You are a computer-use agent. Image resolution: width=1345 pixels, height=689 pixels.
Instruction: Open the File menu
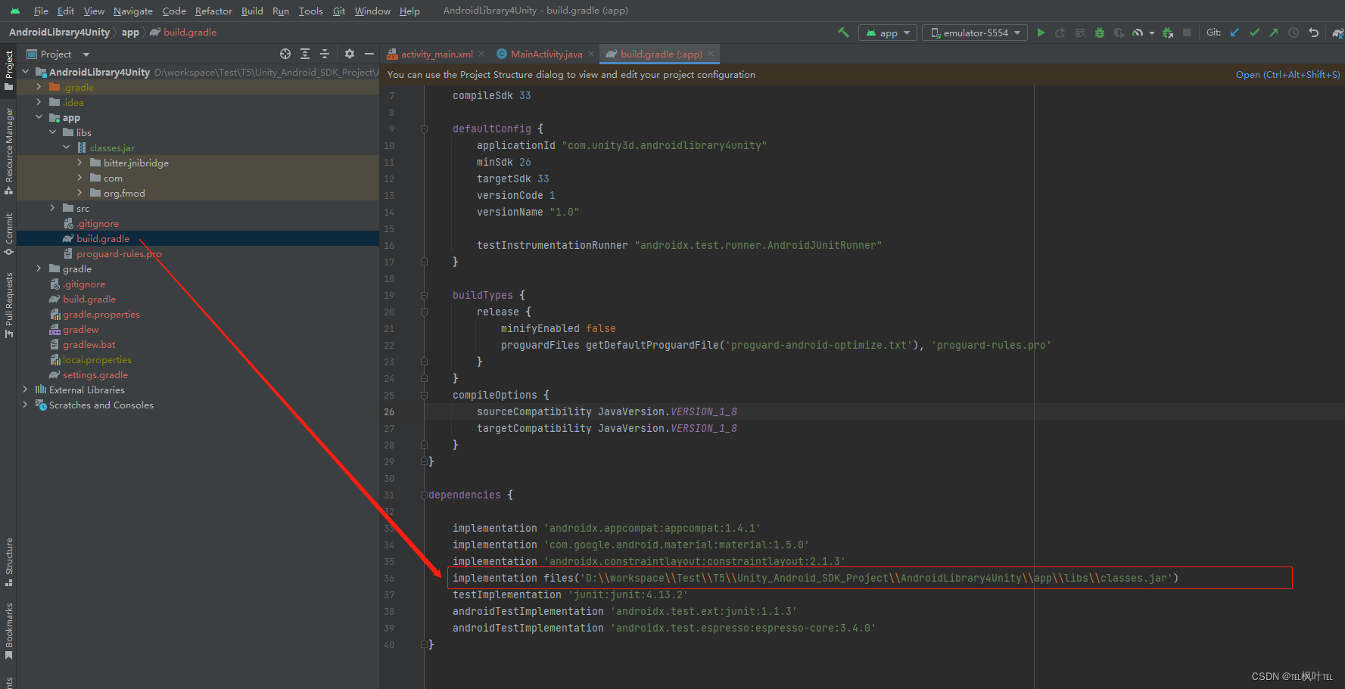(x=41, y=11)
